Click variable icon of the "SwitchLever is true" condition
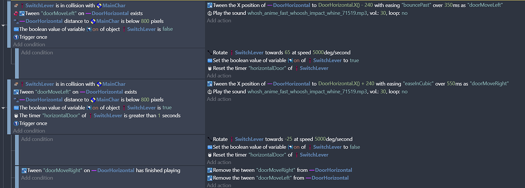The image size is (525, 188). coord(16,108)
